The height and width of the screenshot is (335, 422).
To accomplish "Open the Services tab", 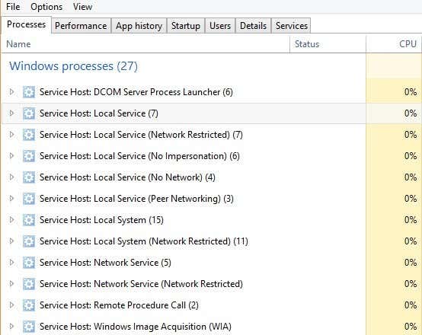I will (291, 26).
